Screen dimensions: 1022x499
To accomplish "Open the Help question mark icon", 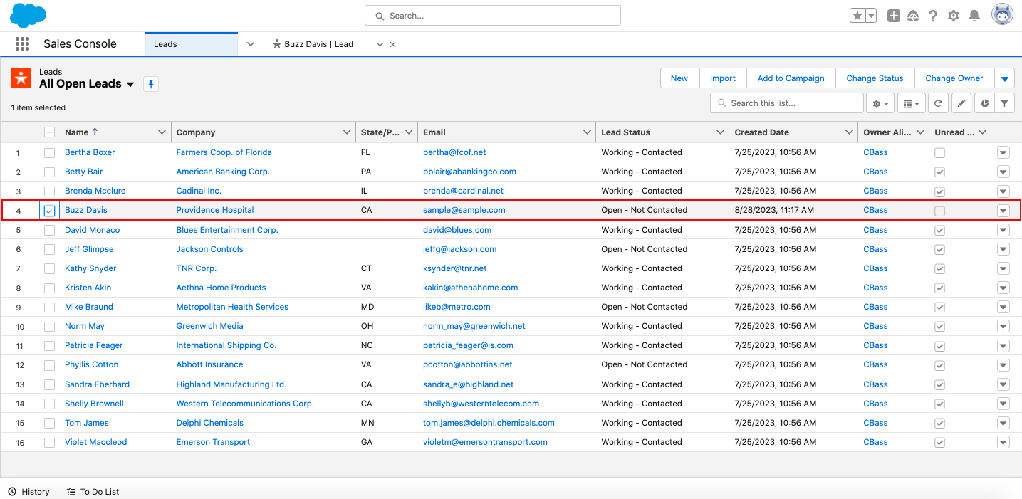I will point(933,16).
